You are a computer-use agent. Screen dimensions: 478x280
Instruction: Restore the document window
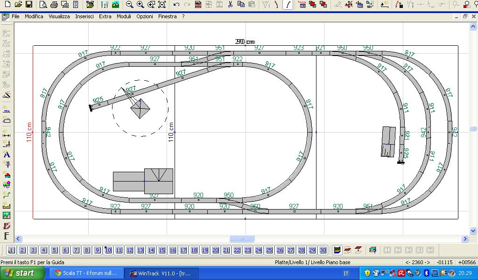[x=465, y=17]
